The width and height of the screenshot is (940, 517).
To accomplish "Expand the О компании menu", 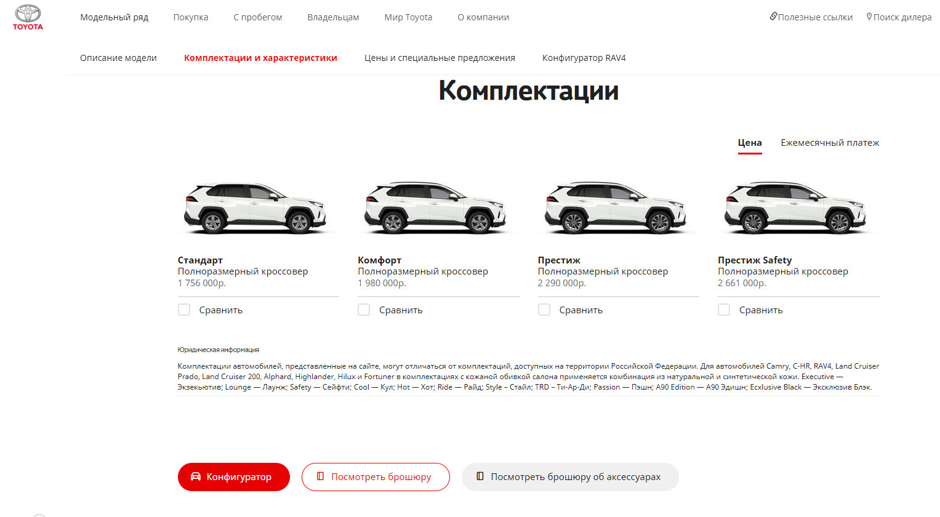I will [x=483, y=17].
